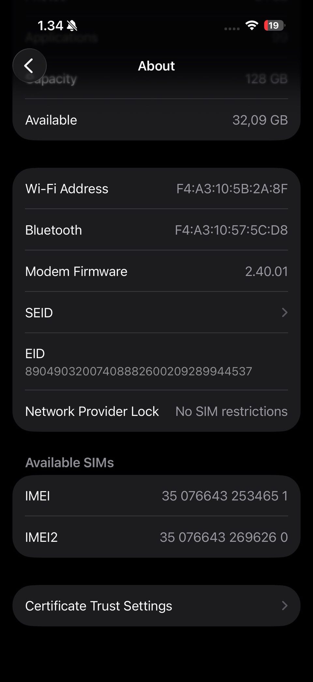Tap the Available SIMs section header
The image size is (313, 682).
click(x=69, y=462)
